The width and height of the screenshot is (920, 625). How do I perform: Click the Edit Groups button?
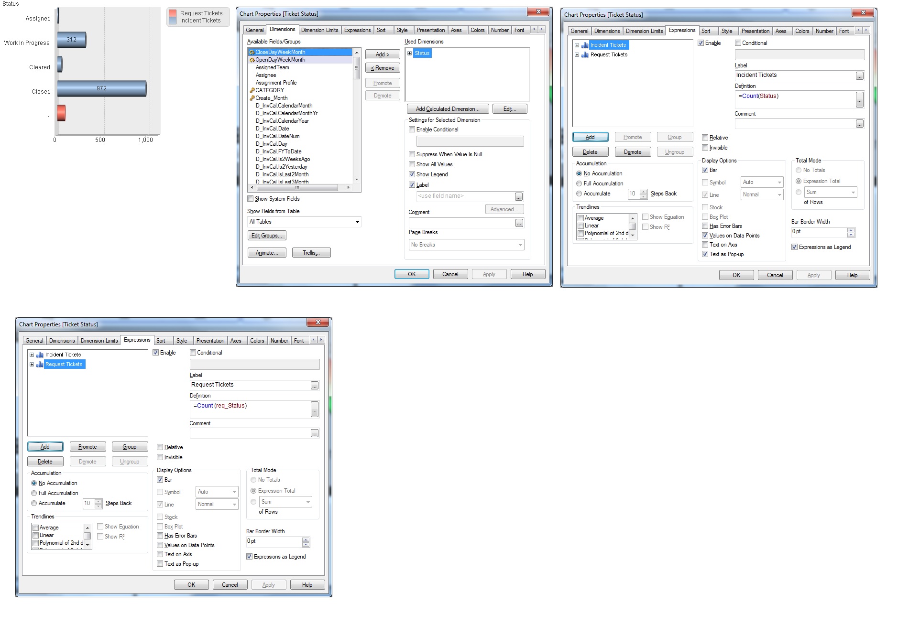(x=267, y=236)
